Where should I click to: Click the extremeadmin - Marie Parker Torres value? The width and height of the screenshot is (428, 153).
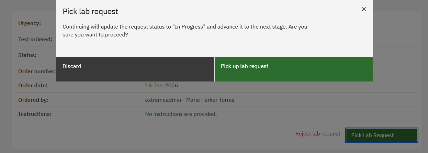pos(190,100)
